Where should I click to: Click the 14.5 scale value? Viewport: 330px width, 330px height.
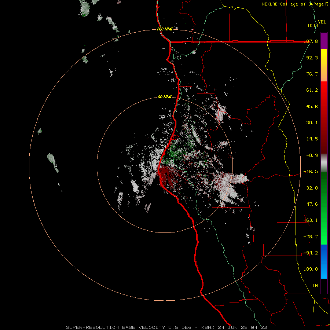pos(312,139)
